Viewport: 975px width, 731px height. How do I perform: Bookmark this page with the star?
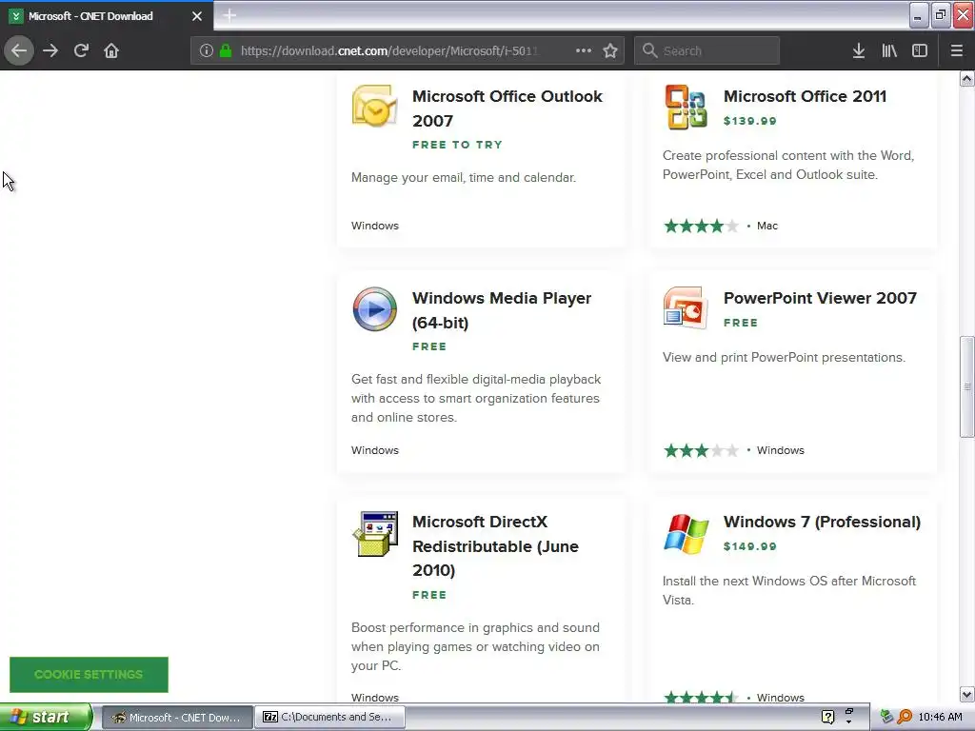pyautogui.click(x=610, y=50)
